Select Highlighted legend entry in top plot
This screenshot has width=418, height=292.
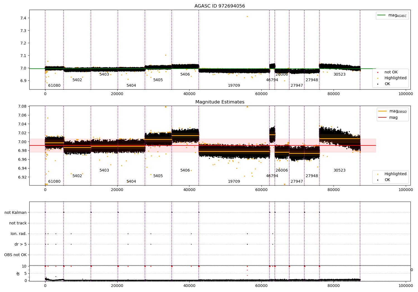(x=392, y=78)
